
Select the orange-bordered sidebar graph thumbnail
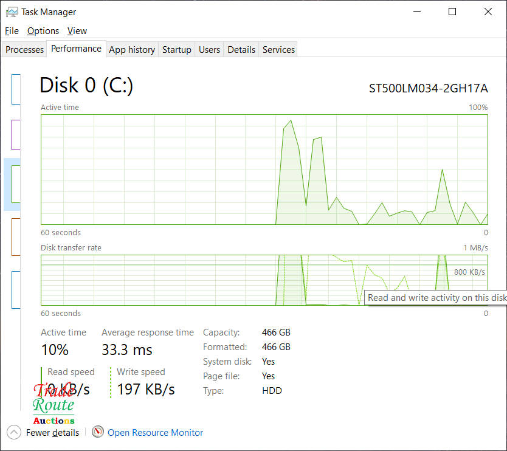coord(16,237)
